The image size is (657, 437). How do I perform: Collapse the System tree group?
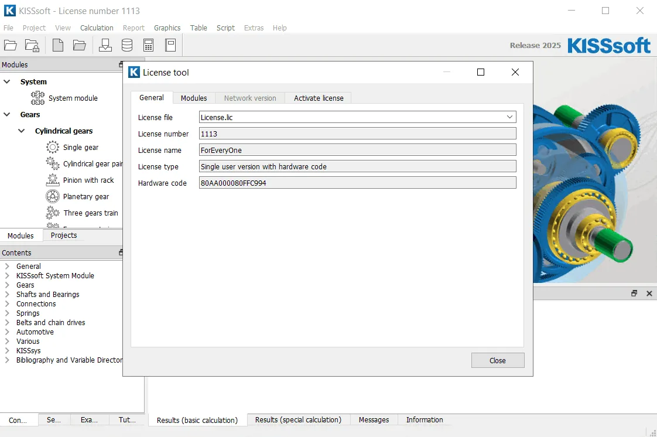(6, 81)
